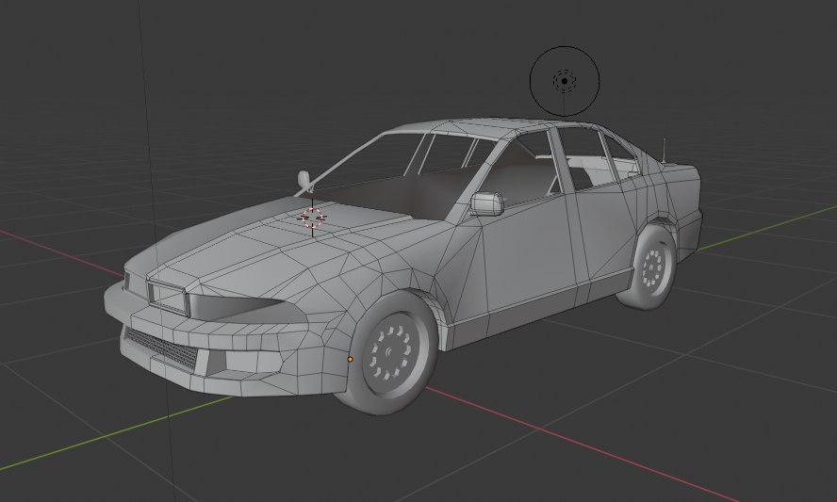
Task: Click the lower front bumper grille mesh
Action: click(x=162, y=348)
